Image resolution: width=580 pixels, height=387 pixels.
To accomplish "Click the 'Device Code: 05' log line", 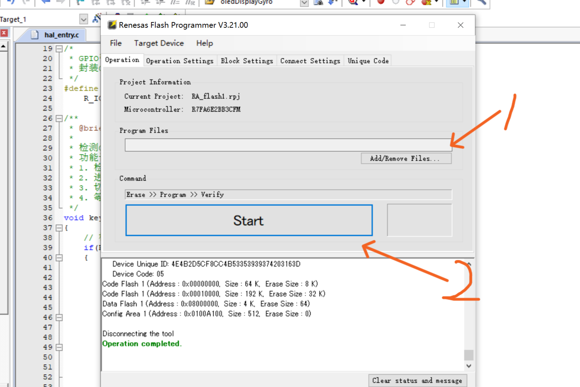I will (x=138, y=274).
